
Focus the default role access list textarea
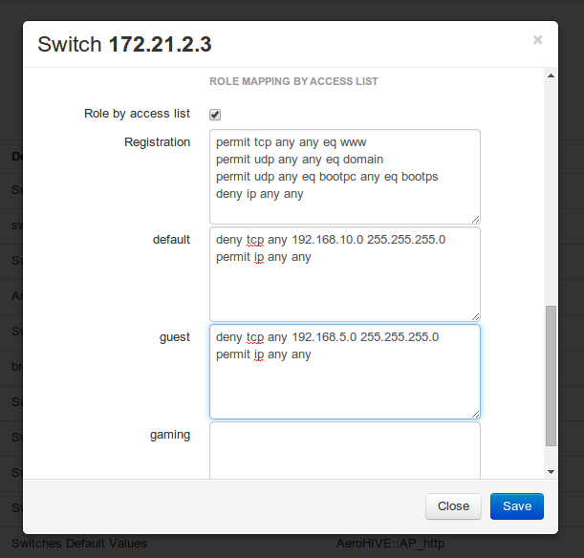[x=344, y=274]
